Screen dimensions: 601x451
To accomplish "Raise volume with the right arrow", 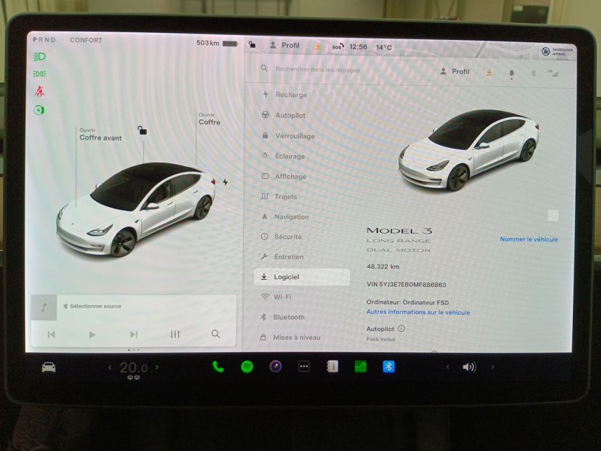I will pos(492,367).
